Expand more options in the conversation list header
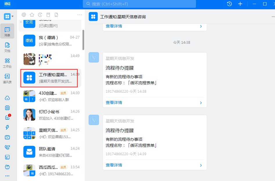 coord(80,15)
